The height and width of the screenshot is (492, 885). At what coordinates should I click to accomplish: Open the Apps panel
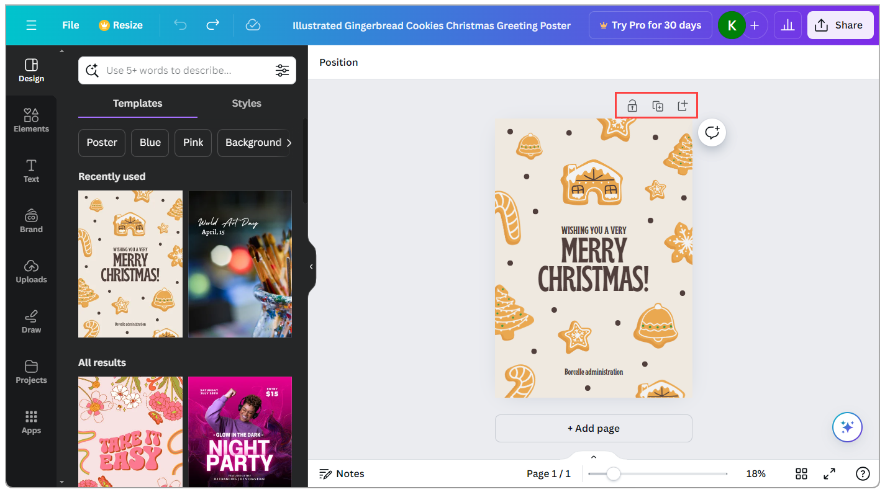31,422
